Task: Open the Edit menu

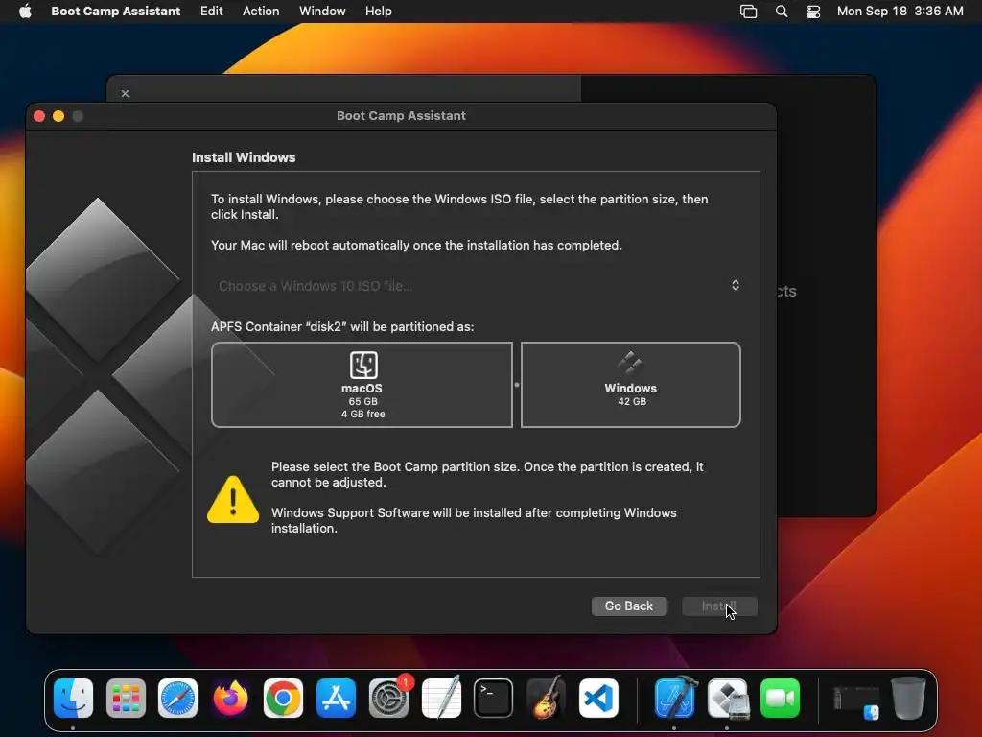Action: tap(211, 11)
